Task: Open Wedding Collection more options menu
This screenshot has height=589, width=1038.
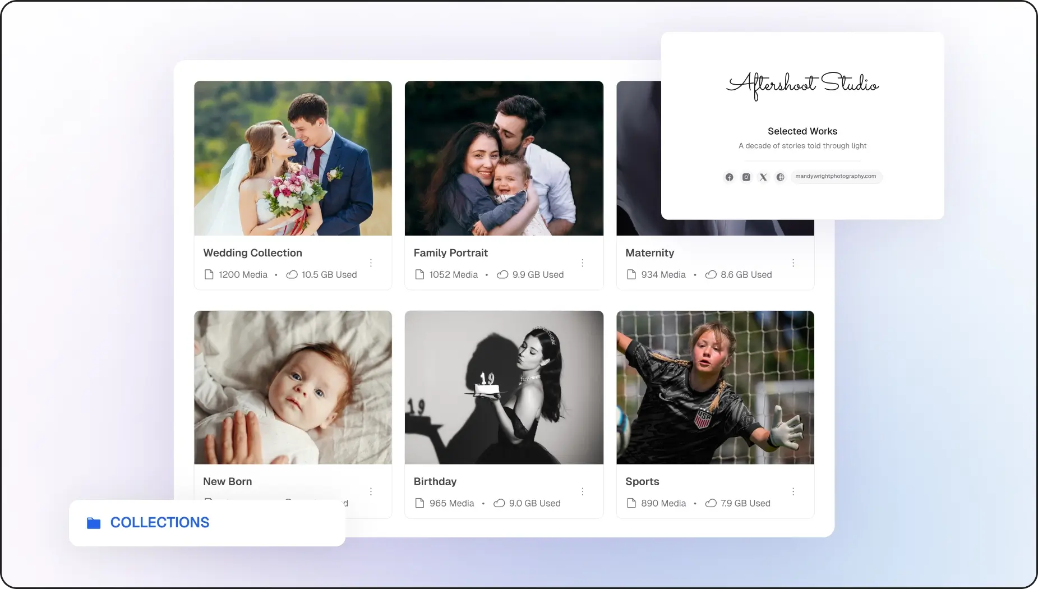Action: (371, 263)
